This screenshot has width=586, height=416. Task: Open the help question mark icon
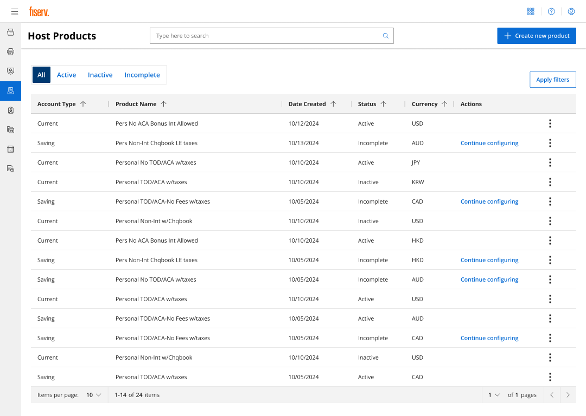coord(551,11)
